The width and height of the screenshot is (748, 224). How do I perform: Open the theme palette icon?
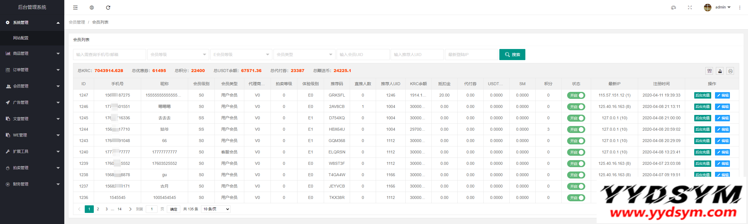(x=673, y=8)
